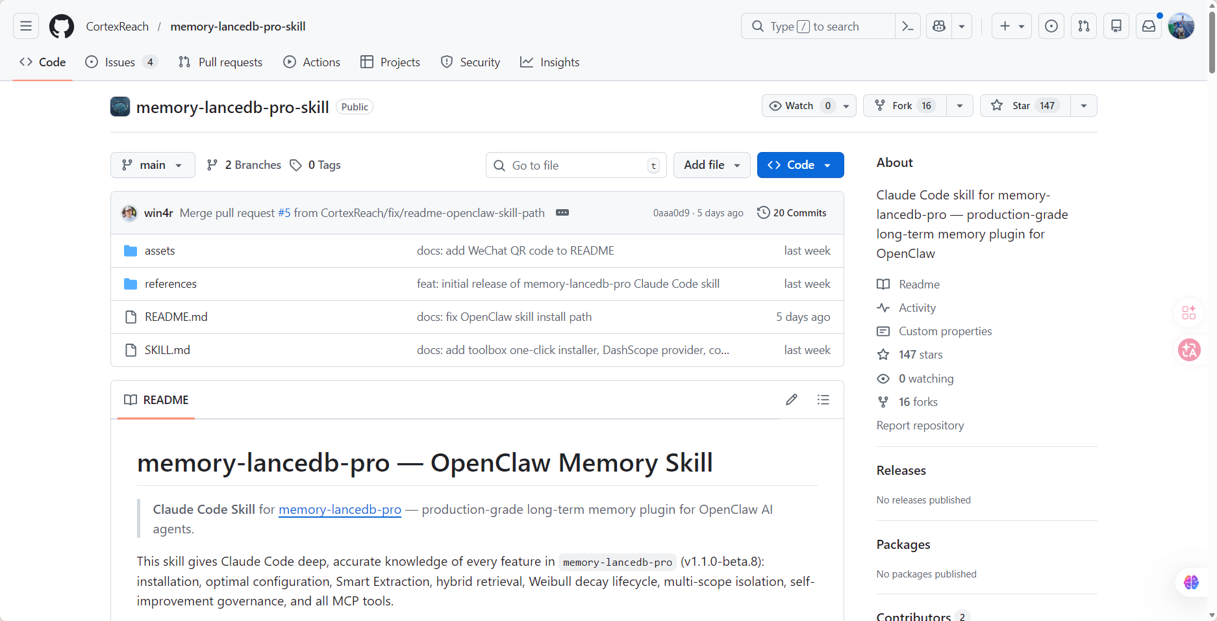Switch to the Issues tab
The image size is (1217, 621).
(121, 62)
